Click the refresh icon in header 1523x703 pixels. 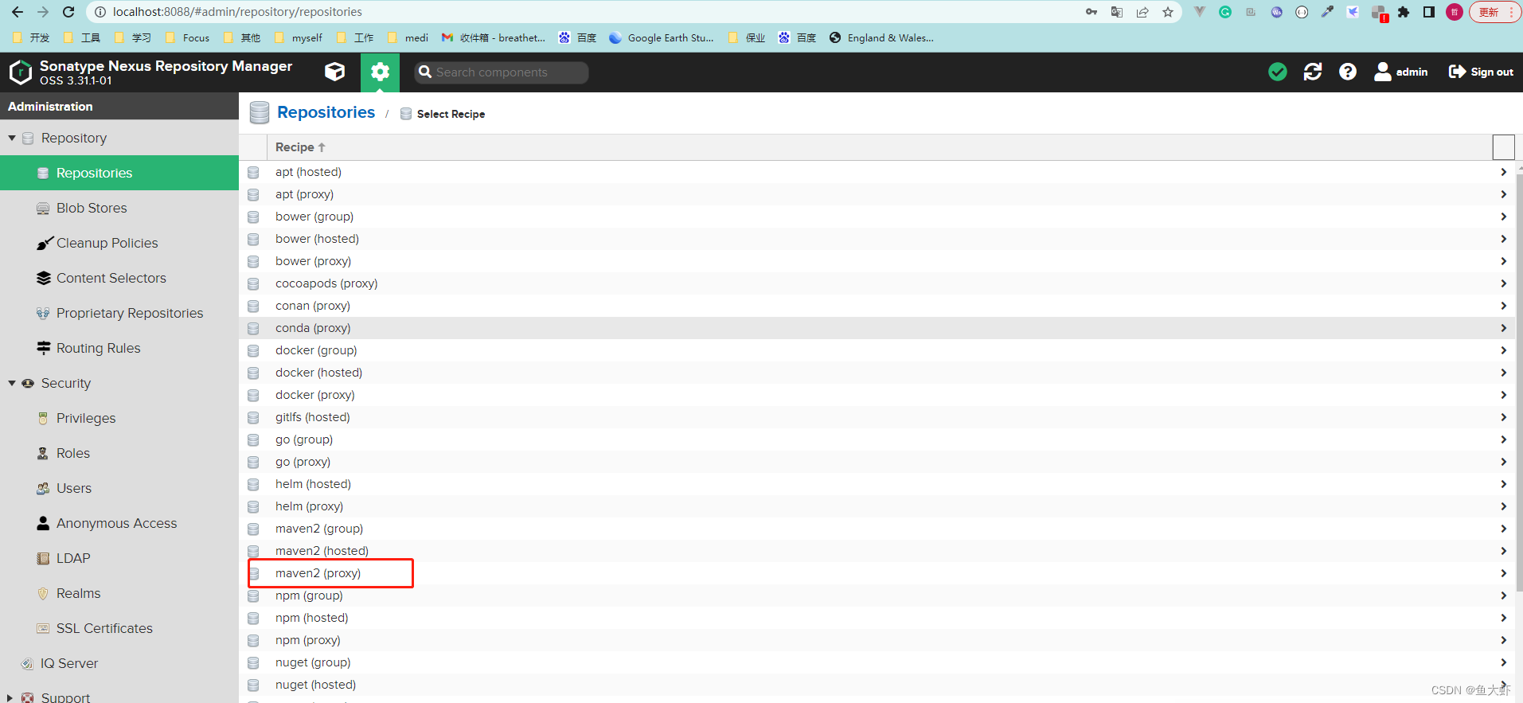click(x=1313, y=72)
